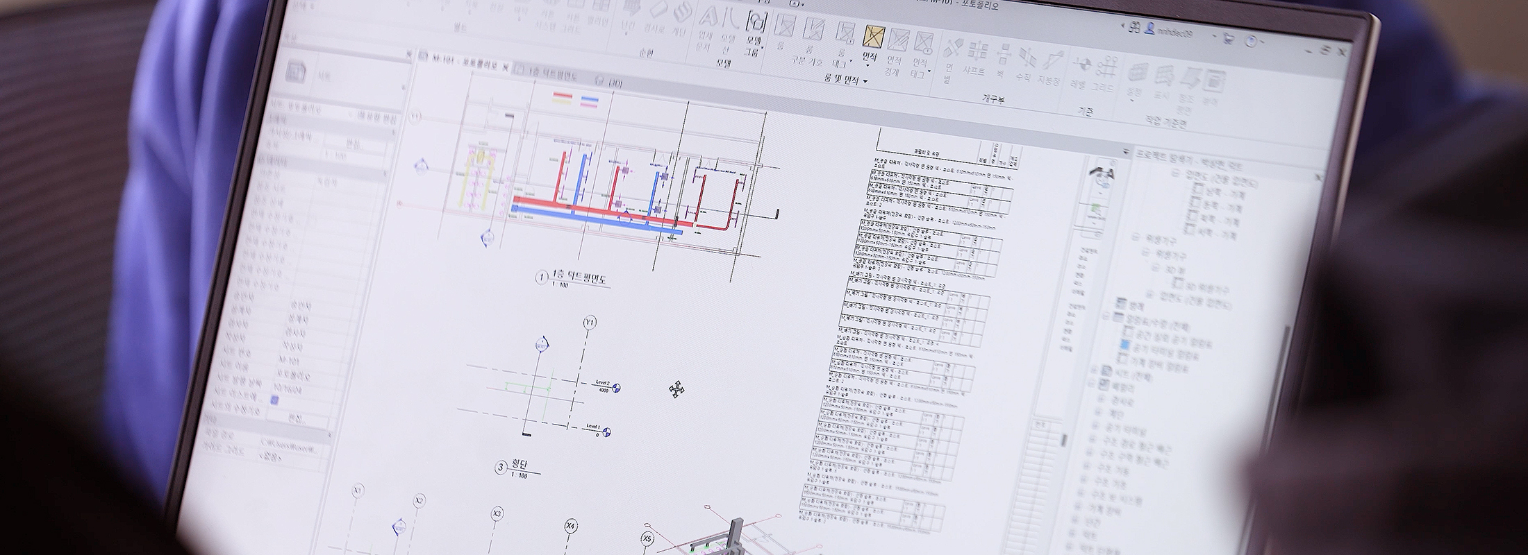Choose the 면별 by-face opening tool
1528x555 pixels.
point(952,60)
